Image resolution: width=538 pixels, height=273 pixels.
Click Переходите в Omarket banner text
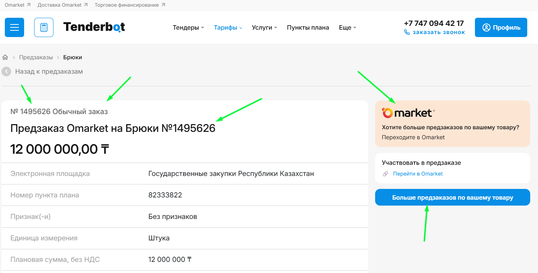click(x=413, y=137)
